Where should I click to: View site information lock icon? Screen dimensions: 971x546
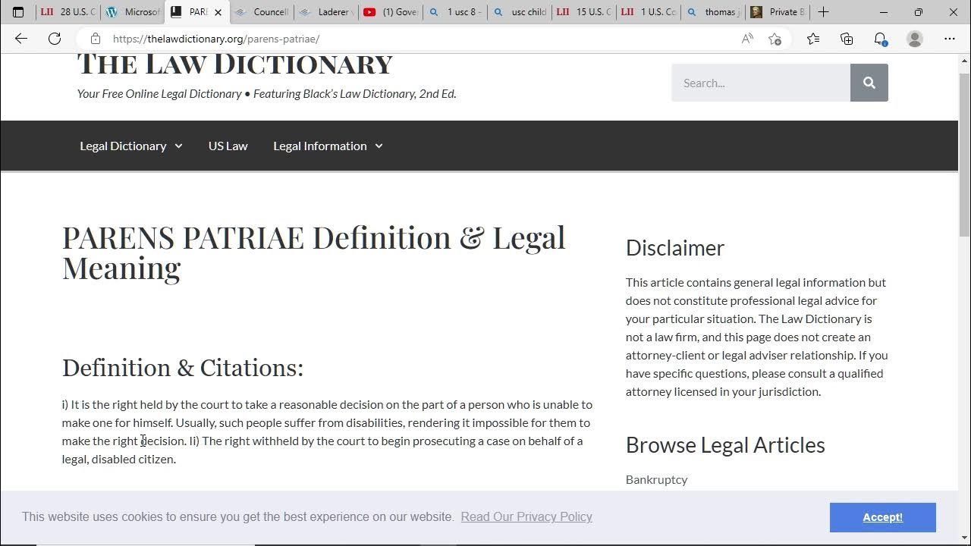(x=96, y=39)
